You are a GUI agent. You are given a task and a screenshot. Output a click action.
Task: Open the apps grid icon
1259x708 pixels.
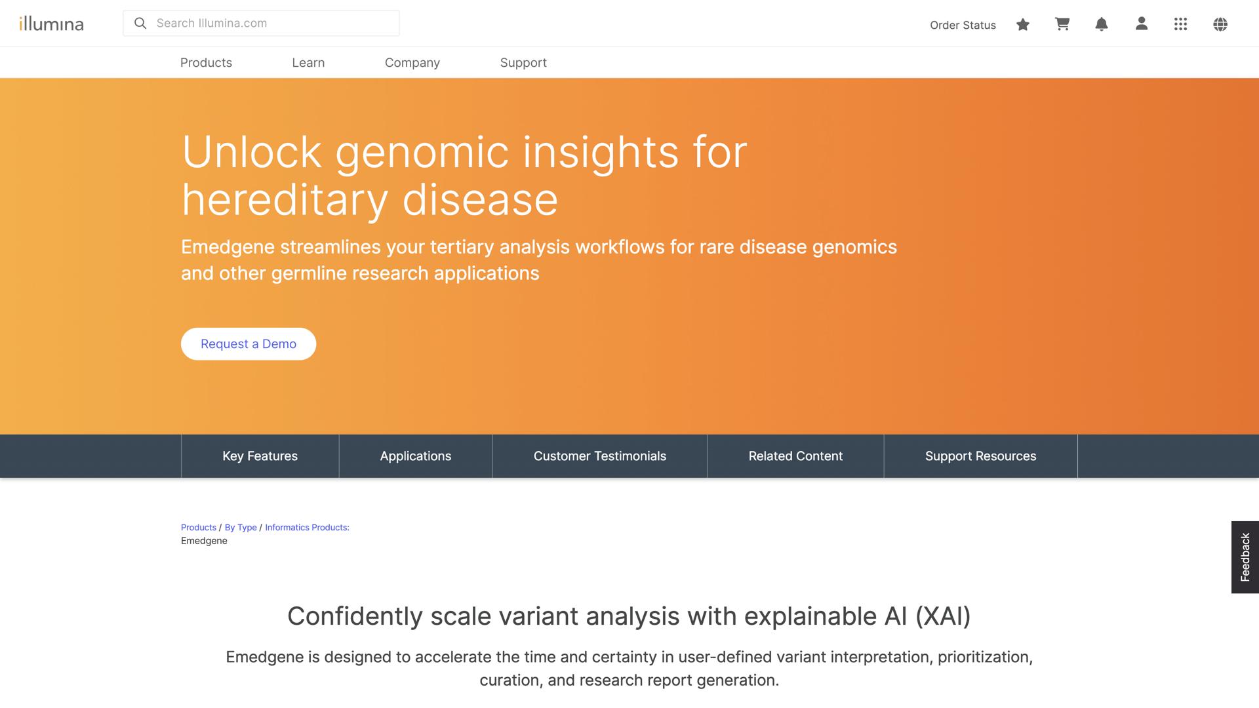[x=1180, y=24]
